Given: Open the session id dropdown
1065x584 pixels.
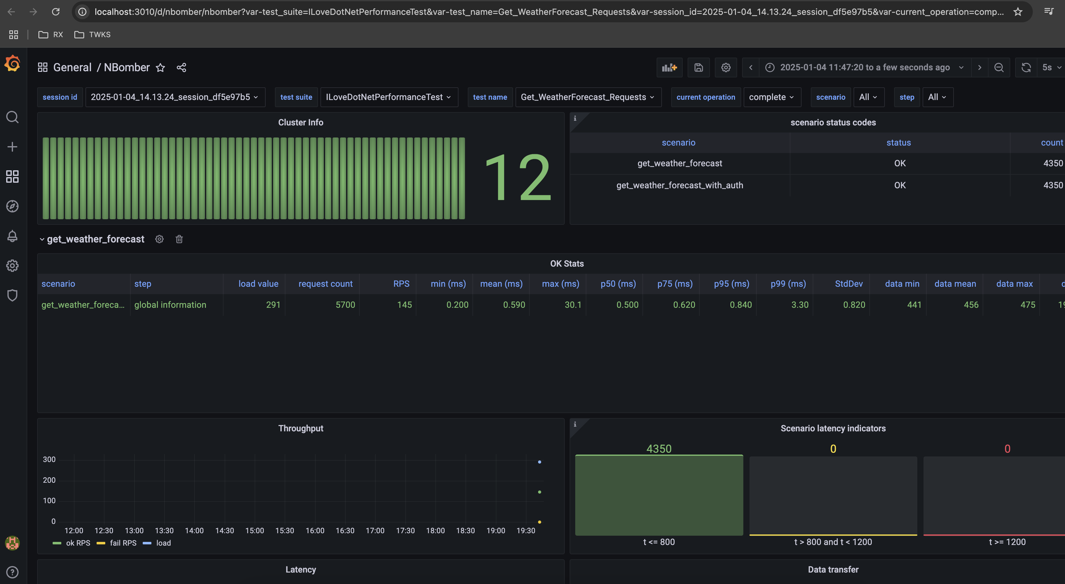Looking at the screenshot, I should tap(175, 97).
